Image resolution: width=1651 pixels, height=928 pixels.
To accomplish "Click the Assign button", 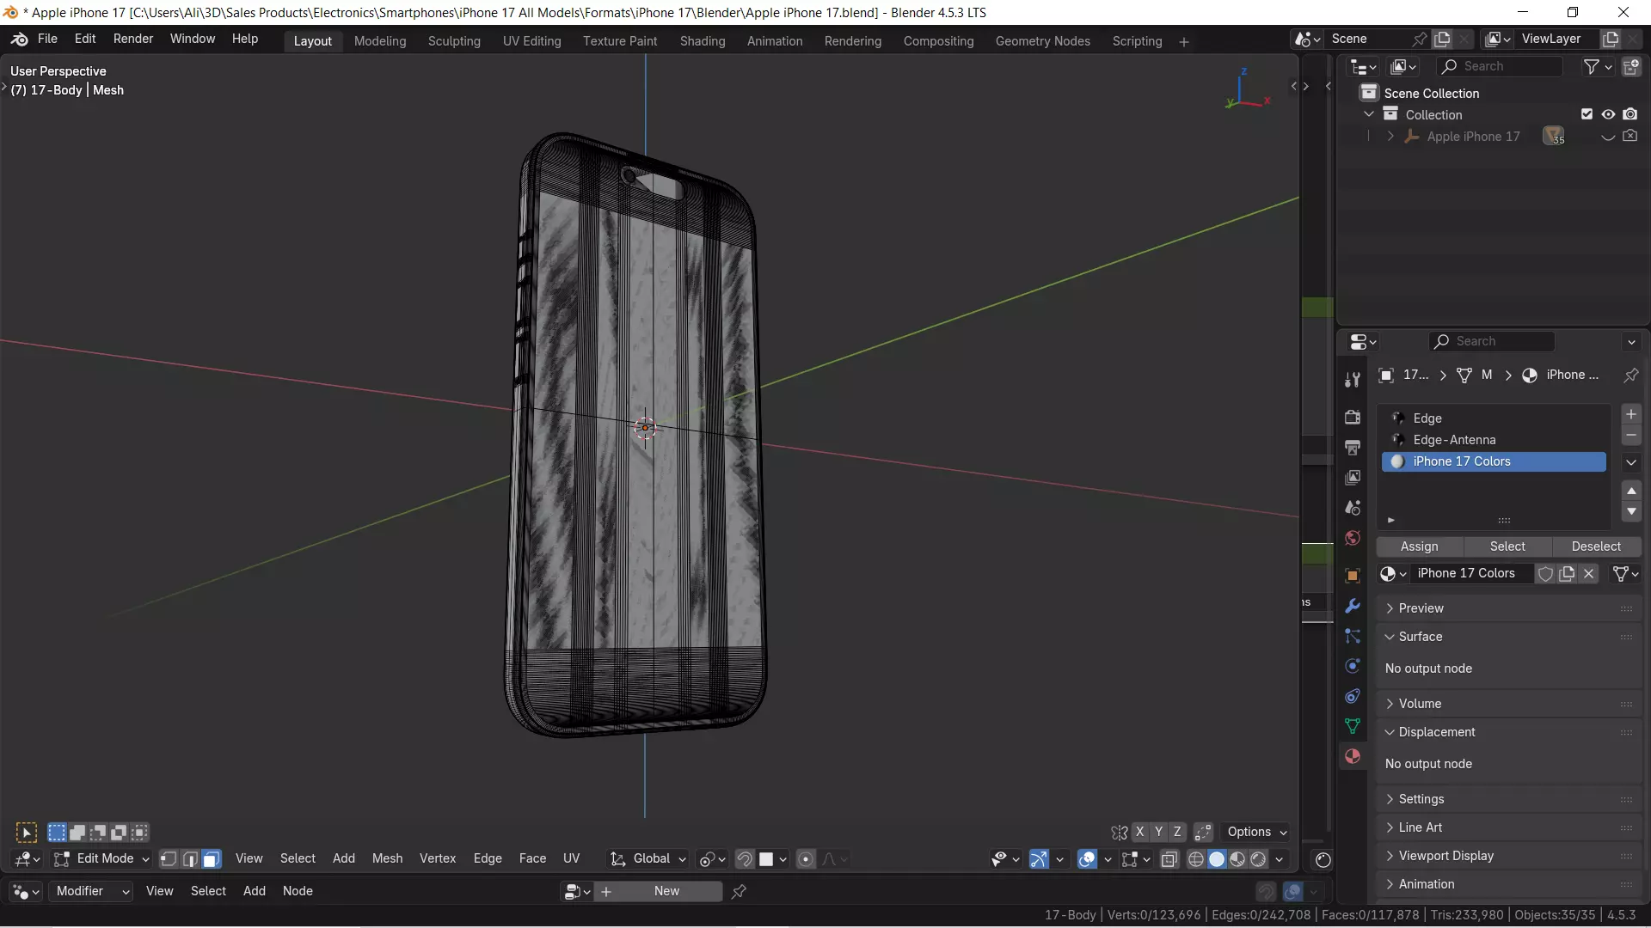I will [1419, 546].
